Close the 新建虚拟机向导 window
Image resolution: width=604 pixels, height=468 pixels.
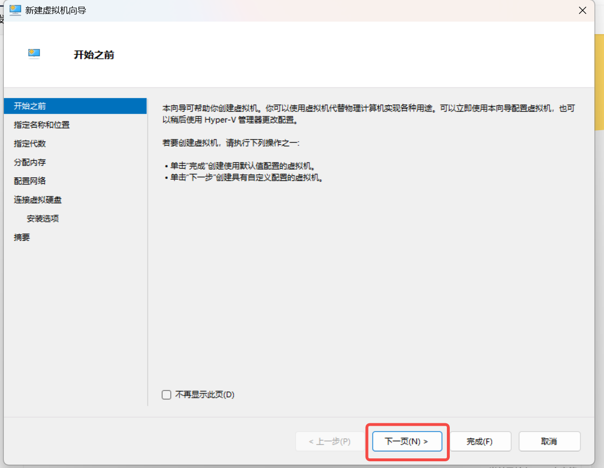point(582,11)
